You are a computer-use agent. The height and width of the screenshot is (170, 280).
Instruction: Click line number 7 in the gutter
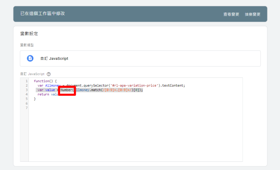[x=27, y=108]
